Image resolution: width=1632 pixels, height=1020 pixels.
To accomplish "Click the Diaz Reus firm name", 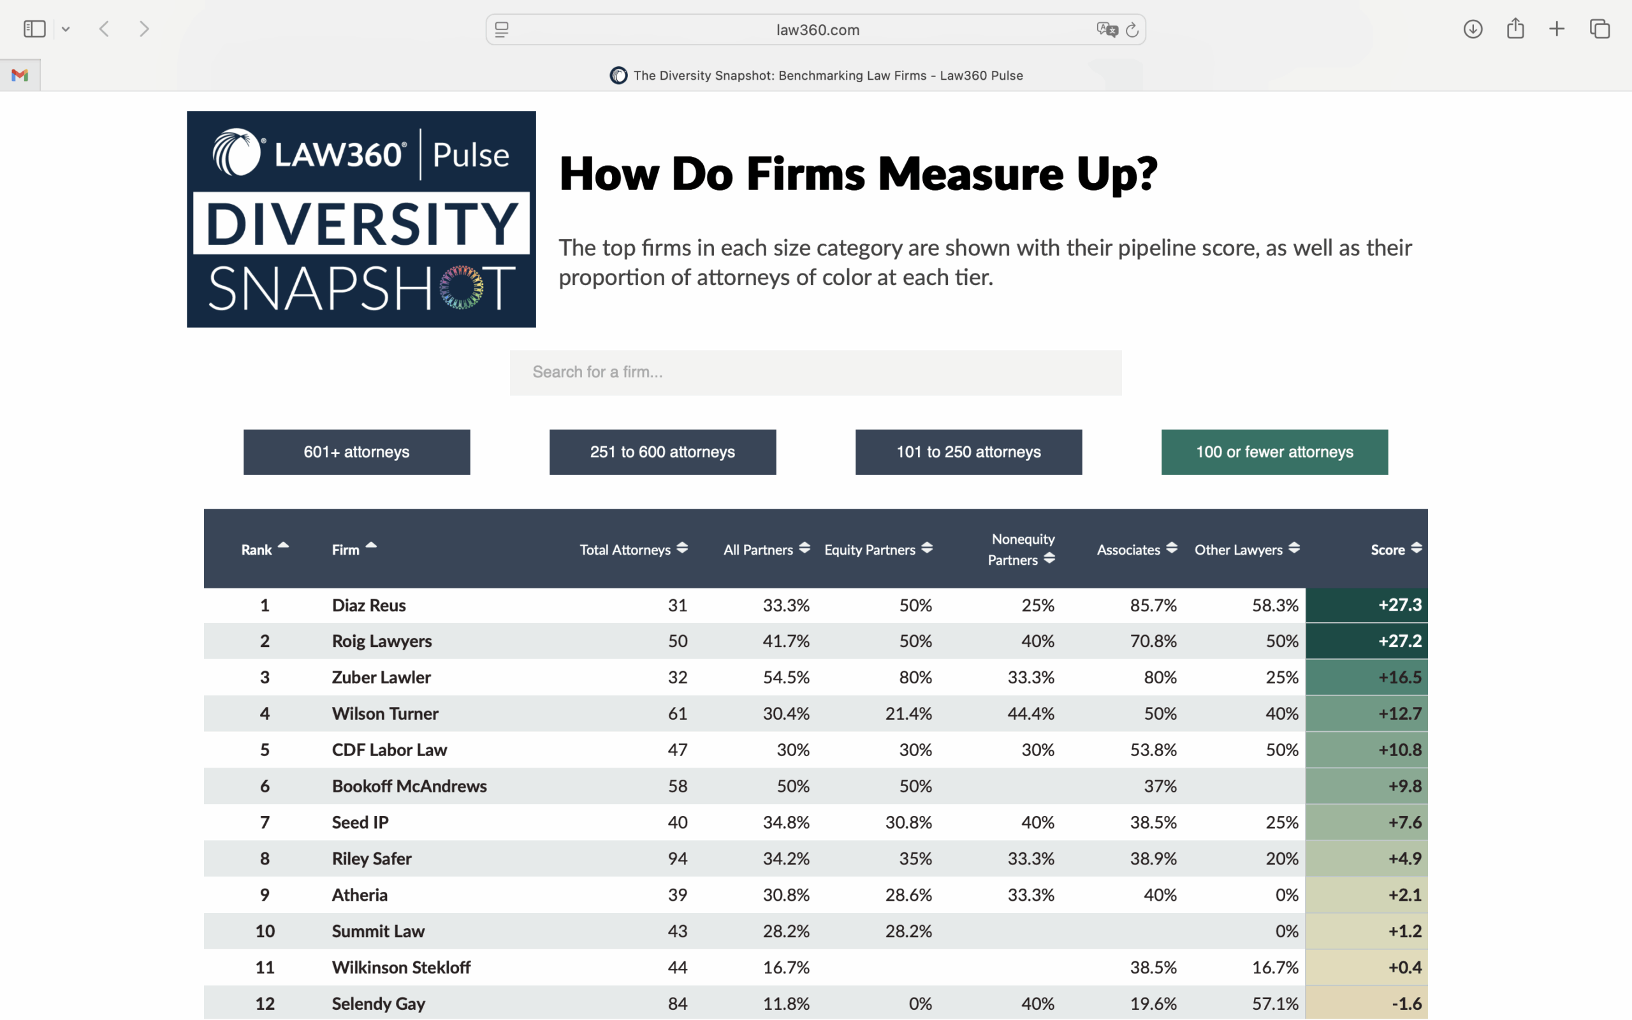I will coord(369,605).
